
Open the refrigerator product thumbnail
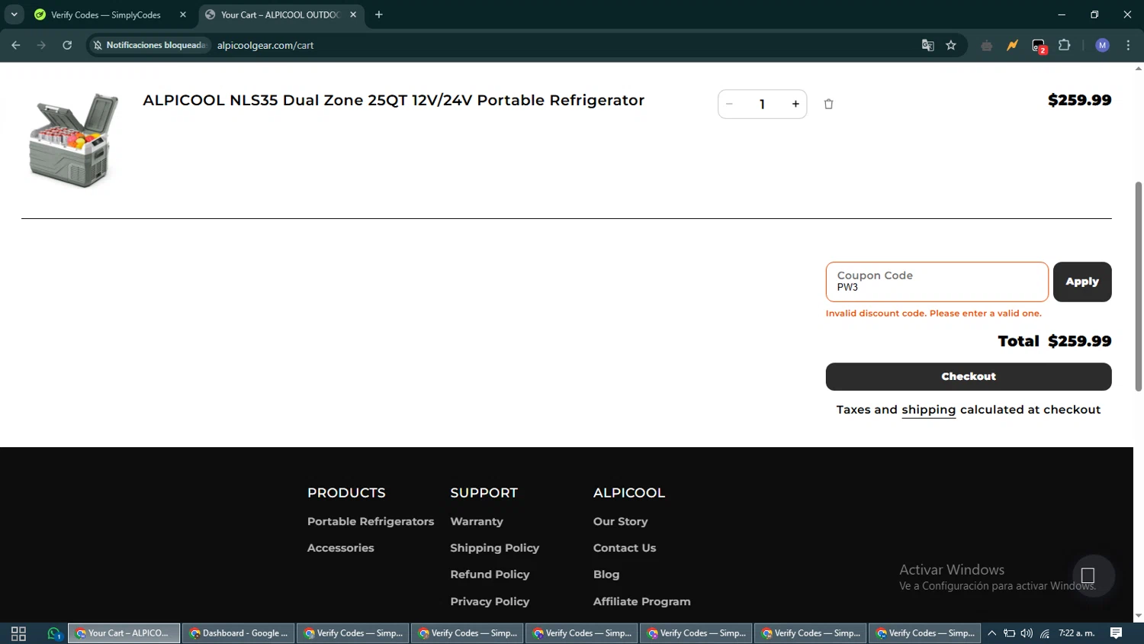tap(73, 140)
